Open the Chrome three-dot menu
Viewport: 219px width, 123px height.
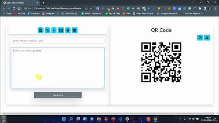tap(215, 9)
